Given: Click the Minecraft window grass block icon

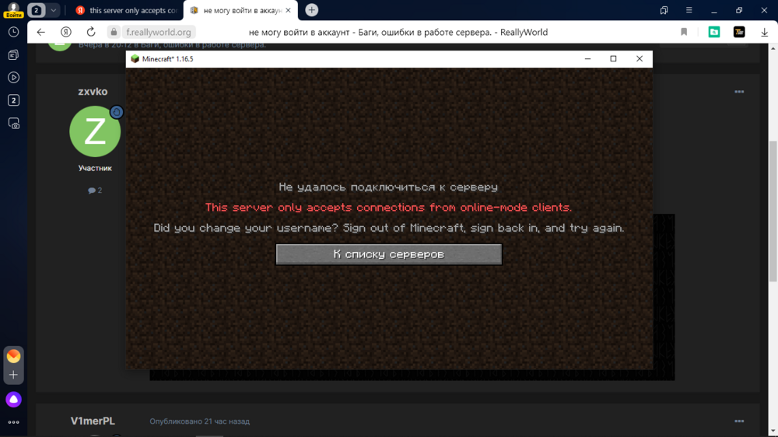Looking at the screenshot, I should (x=135, y=58).
